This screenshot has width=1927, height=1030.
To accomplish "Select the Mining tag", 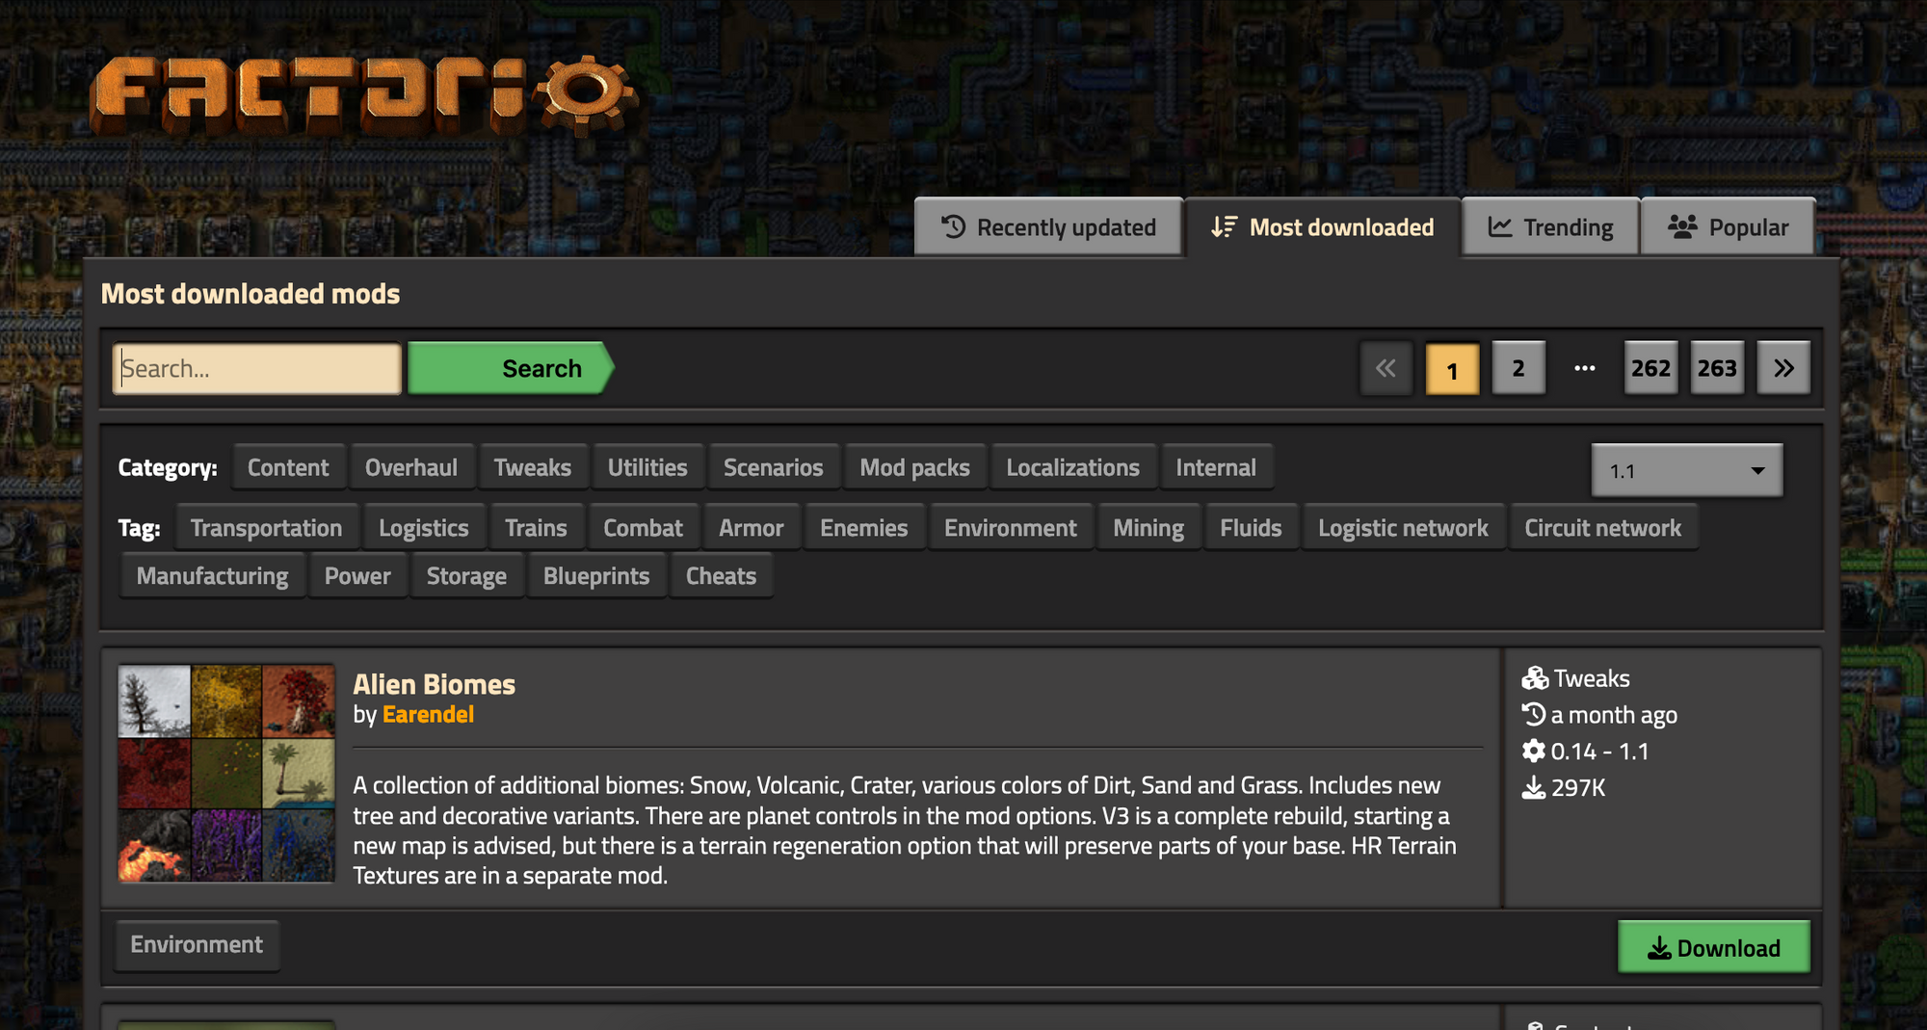I will (x=1148, y=528).
